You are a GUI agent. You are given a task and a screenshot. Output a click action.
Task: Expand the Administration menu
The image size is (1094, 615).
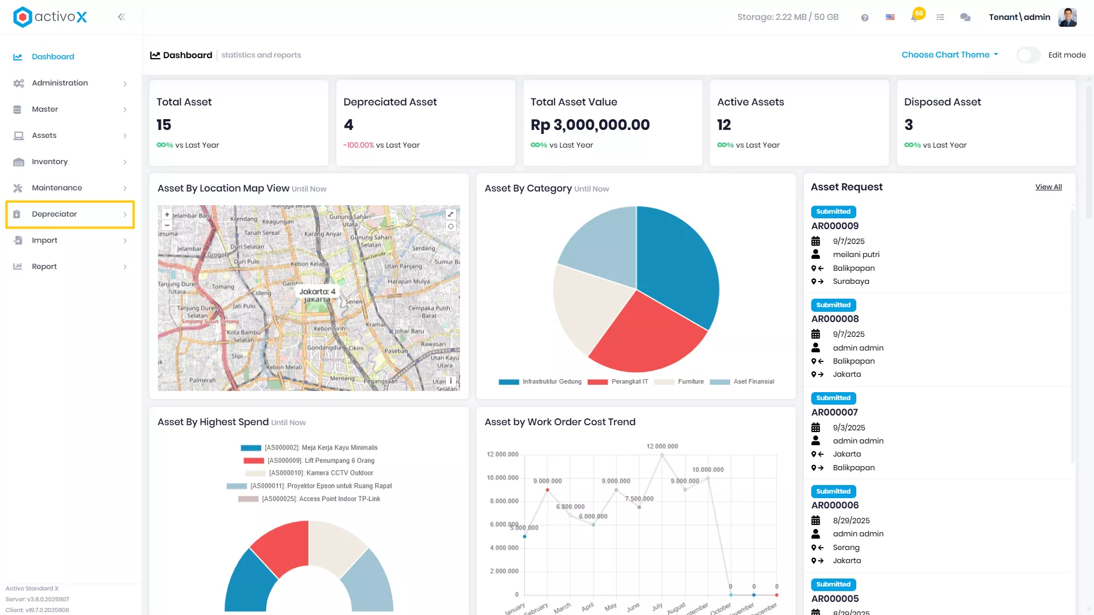(x=70, y=83)
